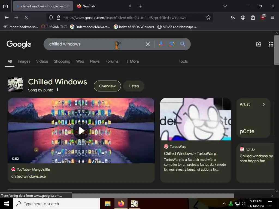This screenshot has width=279, height=209.
Task: Open network status tray icon
Action: 237,204
